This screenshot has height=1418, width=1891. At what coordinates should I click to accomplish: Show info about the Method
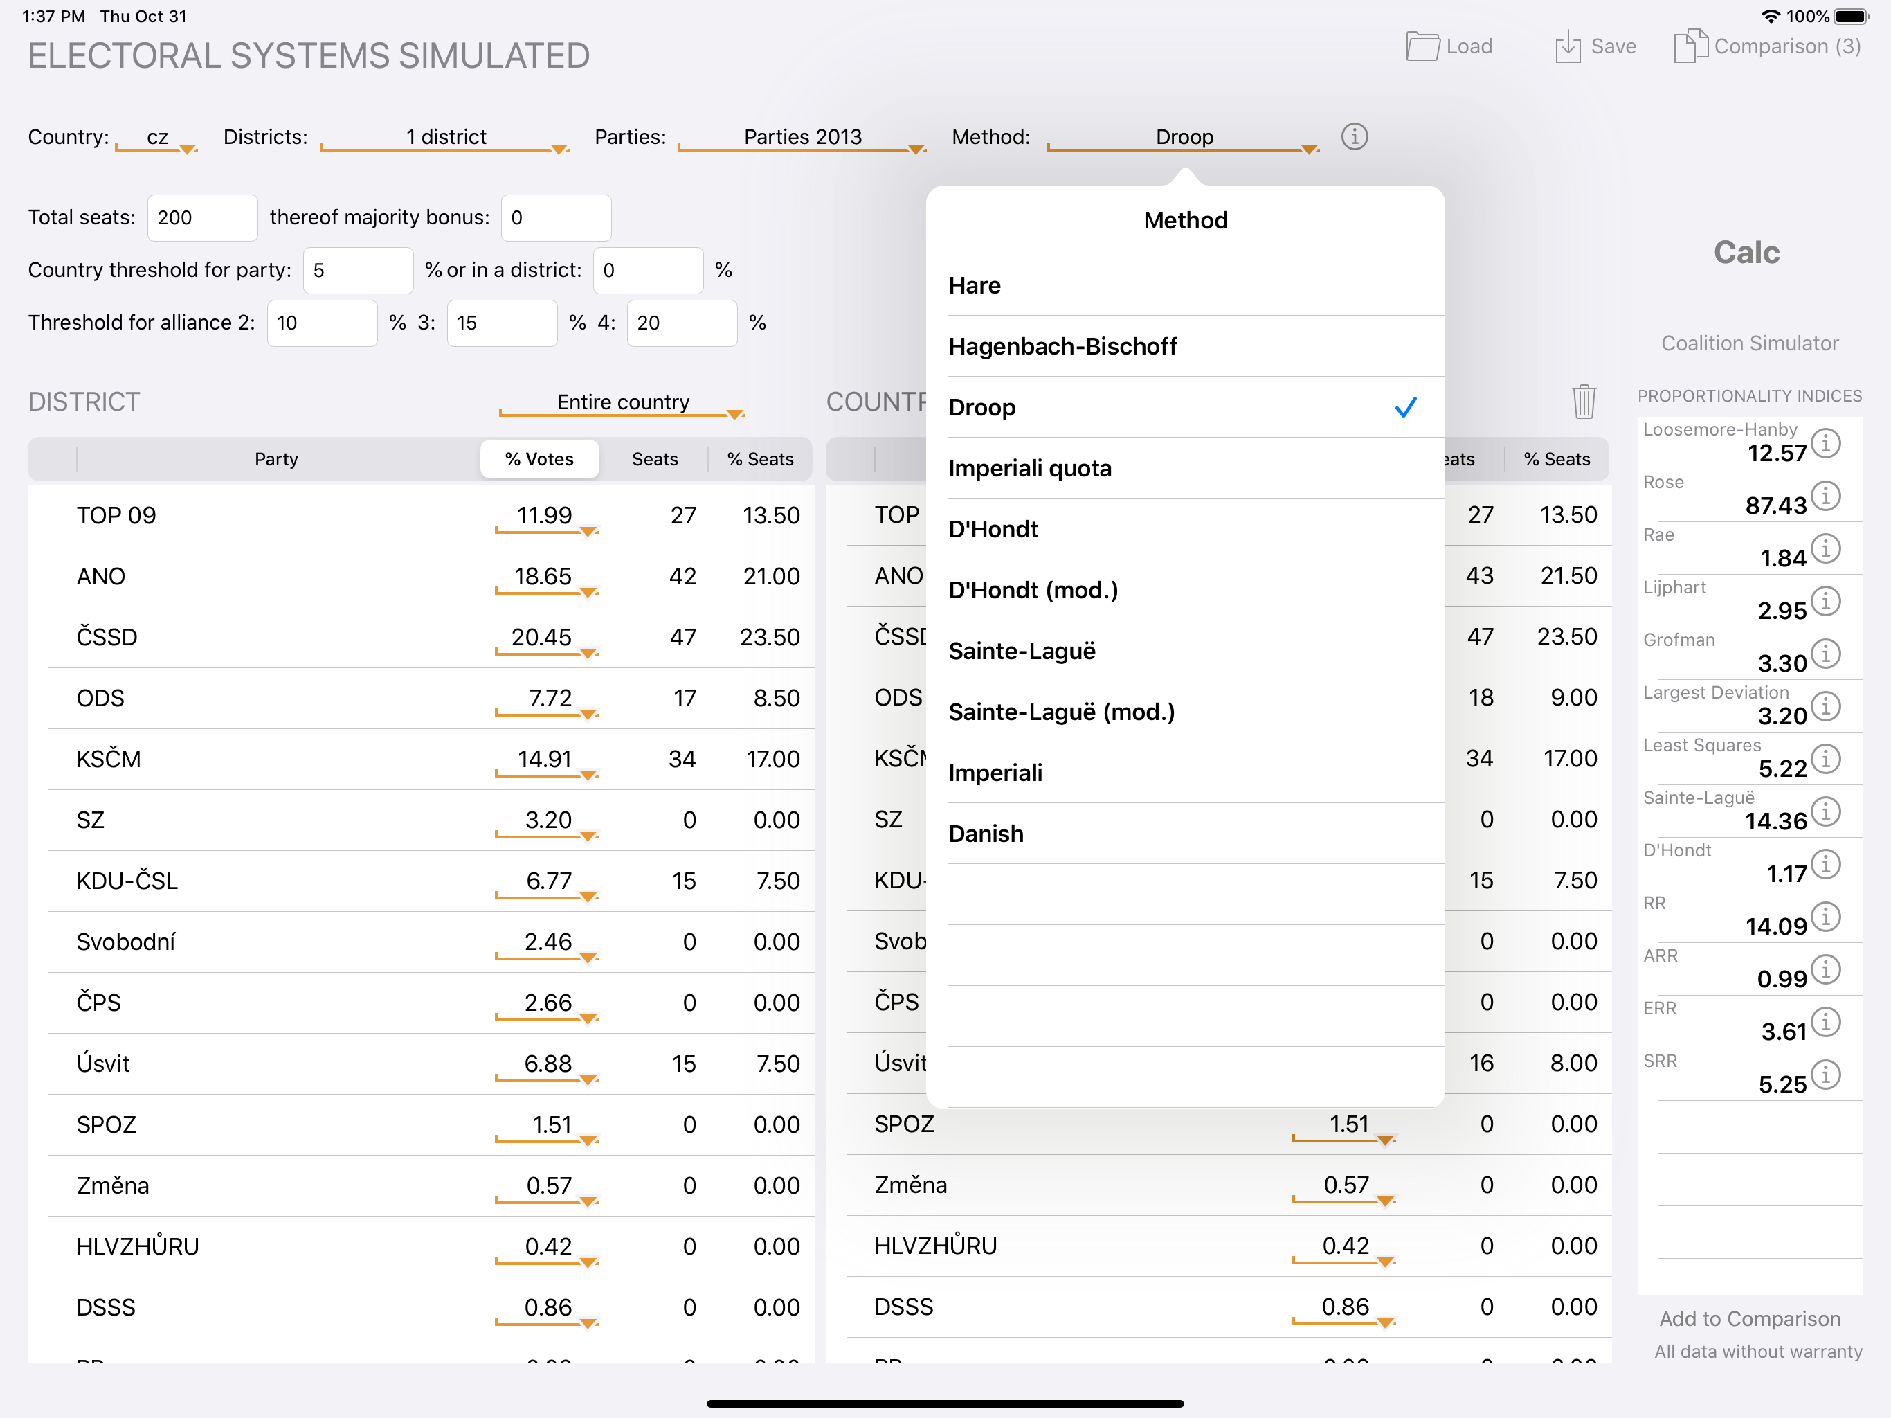click(1354, 136)
